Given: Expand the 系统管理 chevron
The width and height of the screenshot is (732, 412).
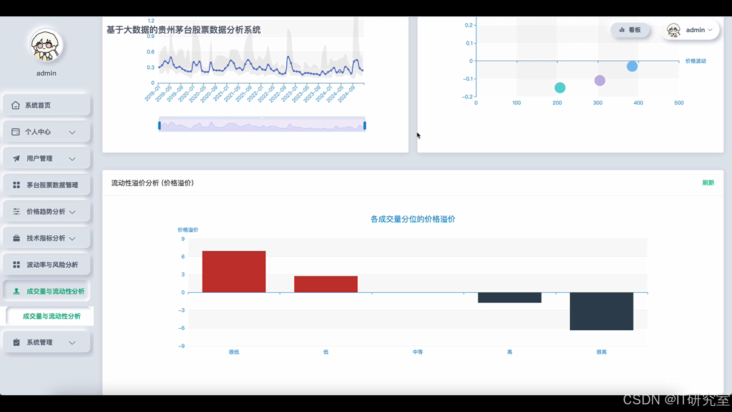Looking at the screenshot, I should coord(72,343).
